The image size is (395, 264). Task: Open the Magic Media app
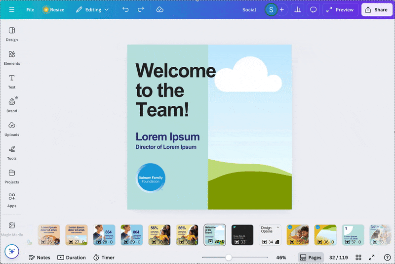(x=11, y=229)
